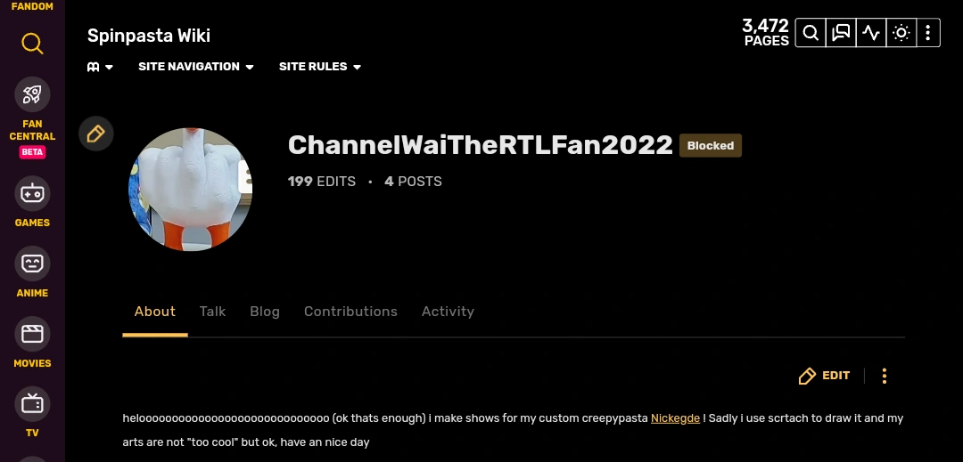Open the Anime sidebar icon
This screenshot has height=462, width=963.
(x=32, y=263)
